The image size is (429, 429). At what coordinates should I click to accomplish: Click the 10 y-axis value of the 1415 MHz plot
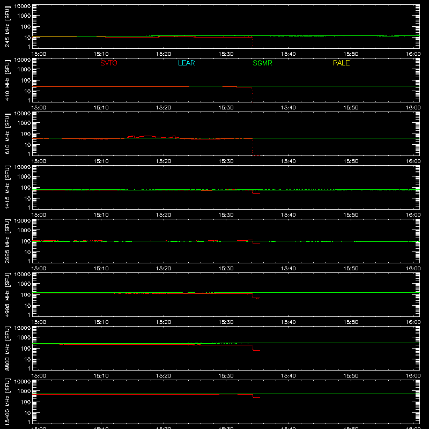[27, 198]
